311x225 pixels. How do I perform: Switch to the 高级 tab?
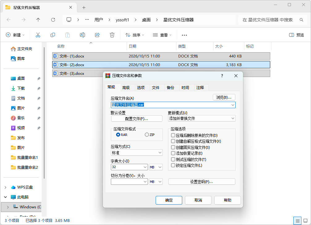[126, 88]
